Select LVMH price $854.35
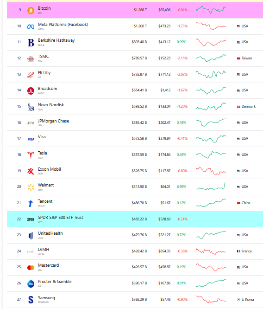Viewport: 263px width, 309px height. click(x=164, y=251)
